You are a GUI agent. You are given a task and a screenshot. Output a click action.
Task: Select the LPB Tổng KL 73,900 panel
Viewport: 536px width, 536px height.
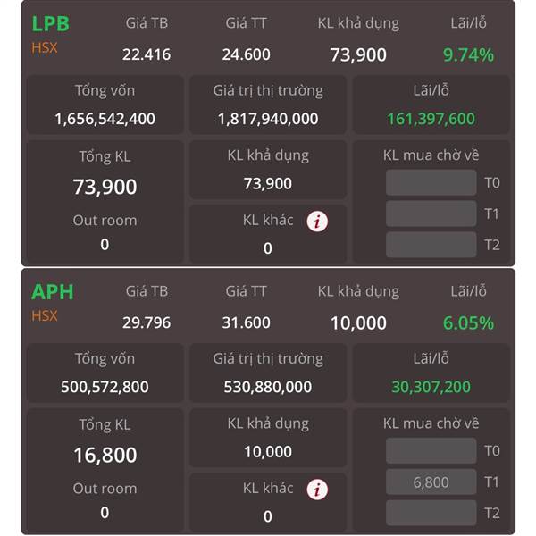tap(105, 201)
